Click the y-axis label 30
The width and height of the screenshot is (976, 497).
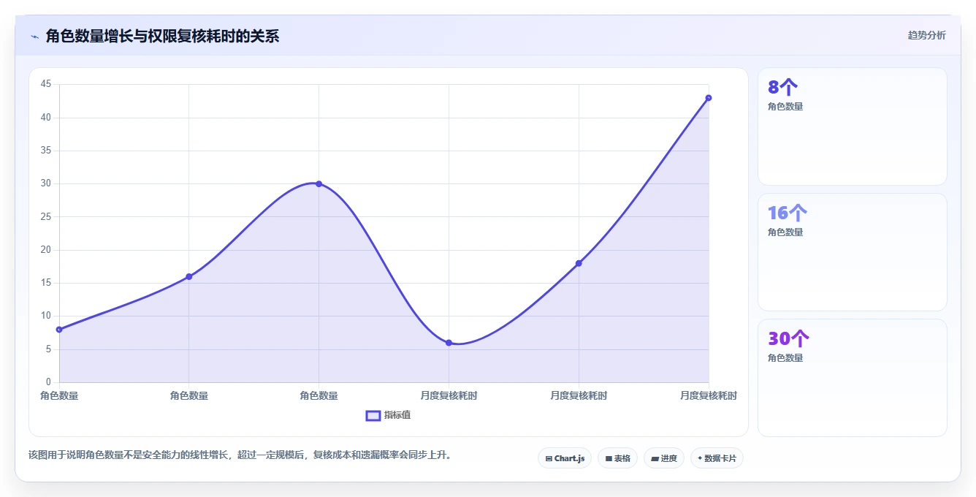click(46, 183)
